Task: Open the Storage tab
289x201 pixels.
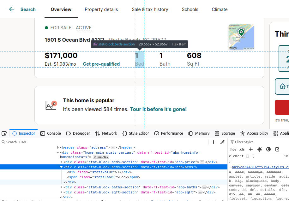Action: pyautogui.click(x=225, y=133)
